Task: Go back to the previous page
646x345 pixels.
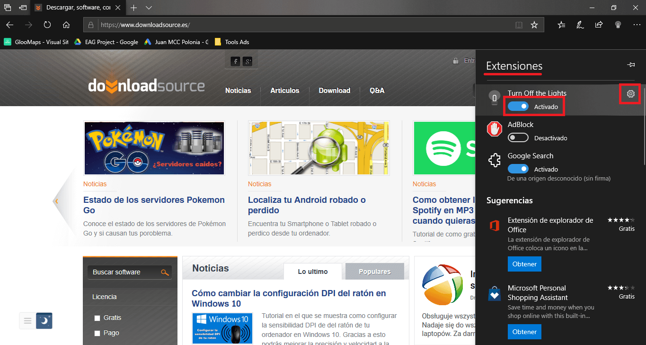Action: coord(9,25)
